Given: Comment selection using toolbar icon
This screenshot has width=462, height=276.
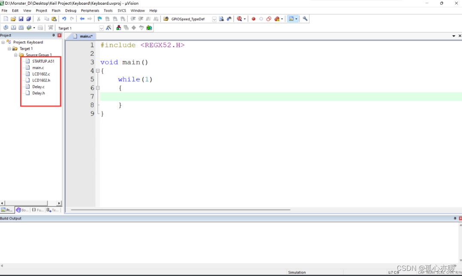Looking at the screenshot, I should click(148, 19).
